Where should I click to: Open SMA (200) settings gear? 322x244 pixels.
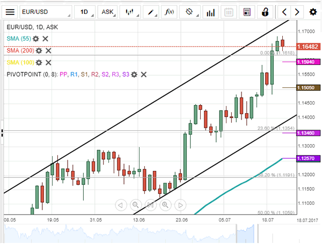[x=39, y=50]
